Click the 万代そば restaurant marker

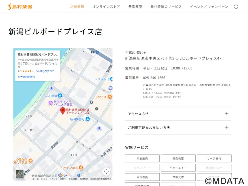click(x=110, y=97)
